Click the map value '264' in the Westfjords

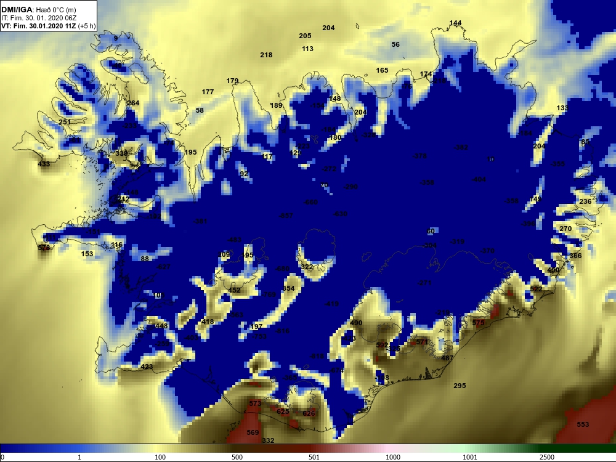coord(133,103)
